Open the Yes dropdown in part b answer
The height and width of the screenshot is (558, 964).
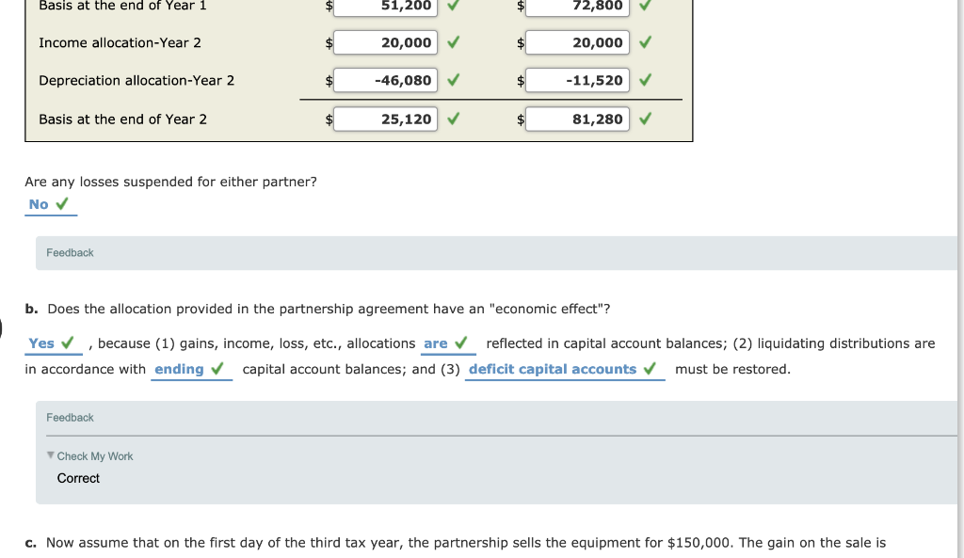40,343
